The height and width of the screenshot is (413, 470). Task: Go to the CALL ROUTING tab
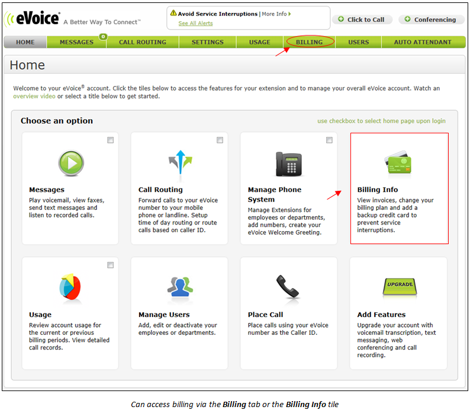click(143, 42)
